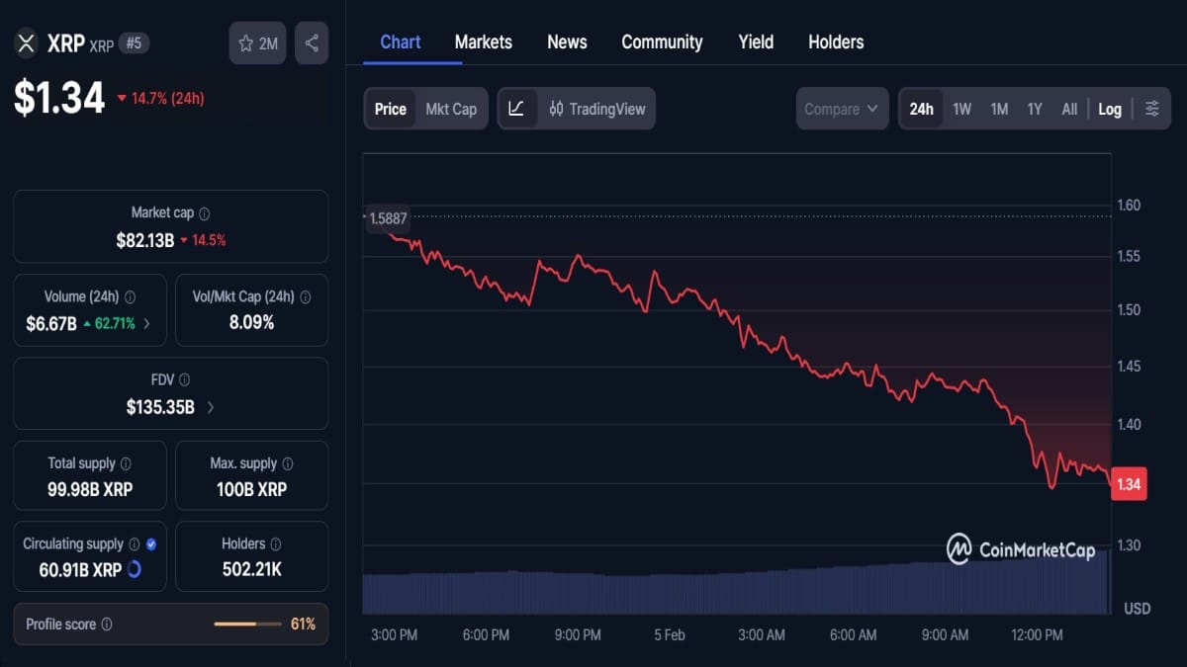Viewport: 1187px width, 667px height.
Task: Click the Profile score info icon
Action: pyautogui.click(x=107, y=625)
